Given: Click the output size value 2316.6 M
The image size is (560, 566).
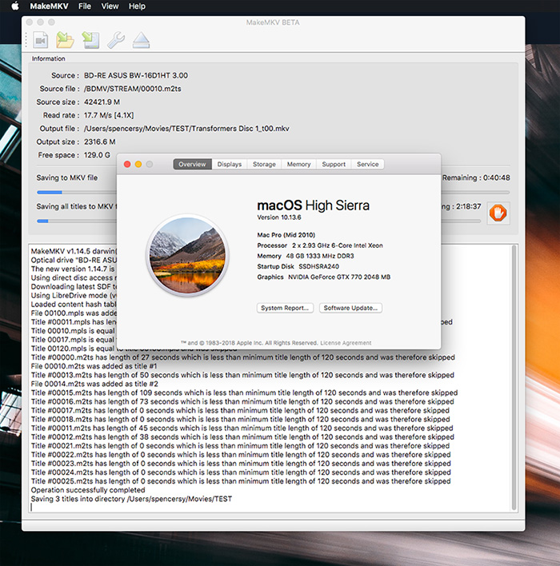Looking at the screenshot, I should 100,141.
